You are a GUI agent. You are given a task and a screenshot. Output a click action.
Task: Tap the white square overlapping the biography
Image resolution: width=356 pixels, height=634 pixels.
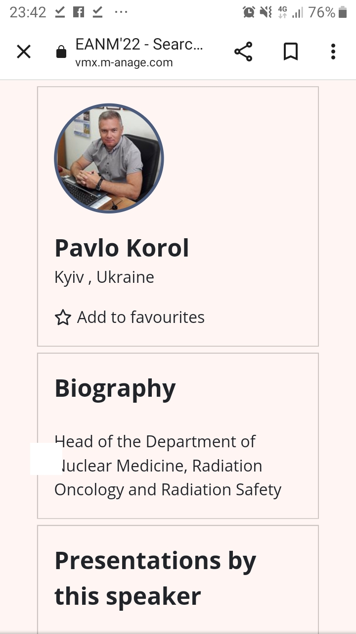click(46, 459)
